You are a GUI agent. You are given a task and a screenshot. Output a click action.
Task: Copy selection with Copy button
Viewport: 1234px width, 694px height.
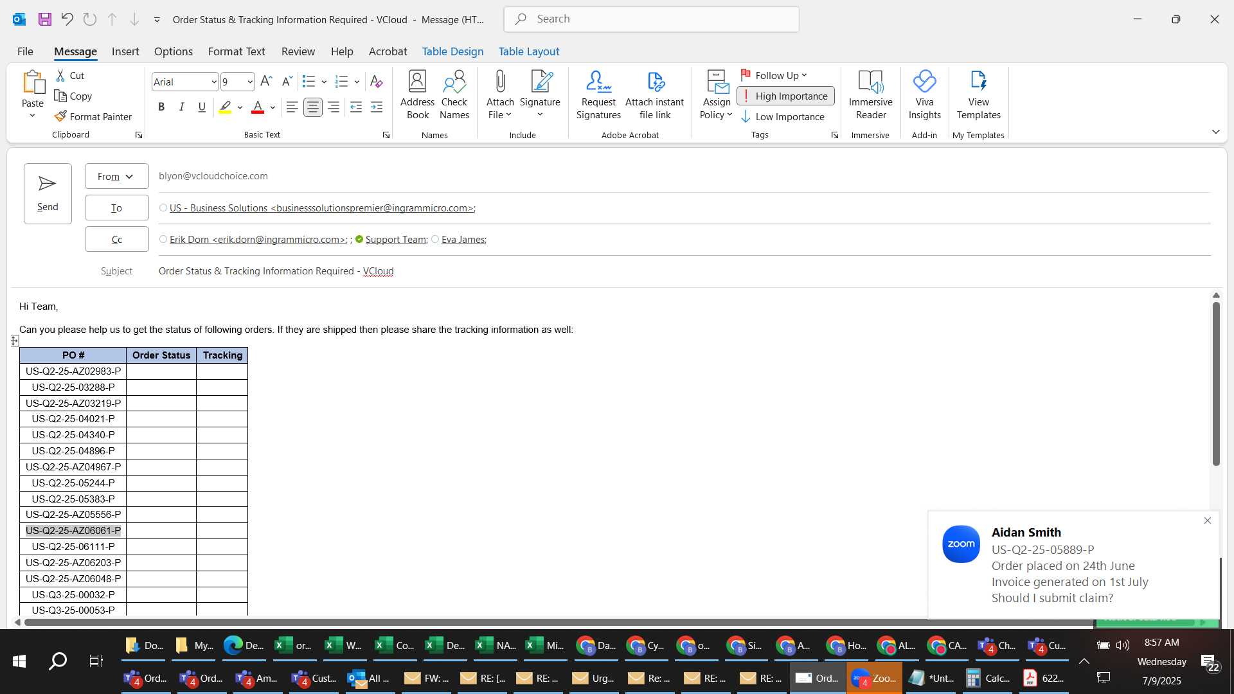point(73,96)
